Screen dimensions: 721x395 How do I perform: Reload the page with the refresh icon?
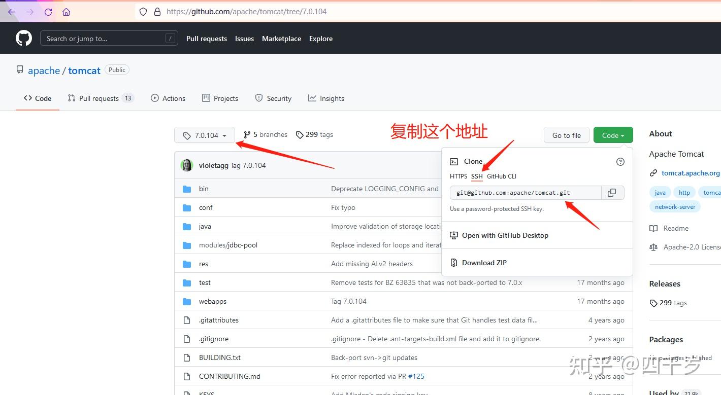(x=48, y=12)
